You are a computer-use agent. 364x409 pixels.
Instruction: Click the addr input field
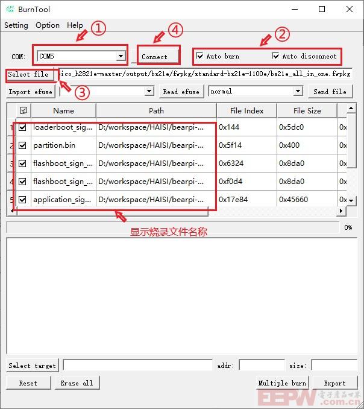pyautogui.click(x=262, y=365)
